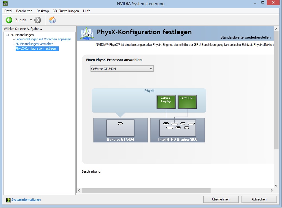Click the green Zurück back arrow icon

point(9,20)
